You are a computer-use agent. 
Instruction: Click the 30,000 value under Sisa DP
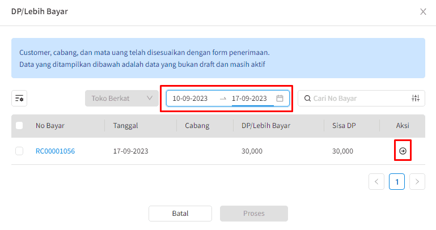[342, 151]
